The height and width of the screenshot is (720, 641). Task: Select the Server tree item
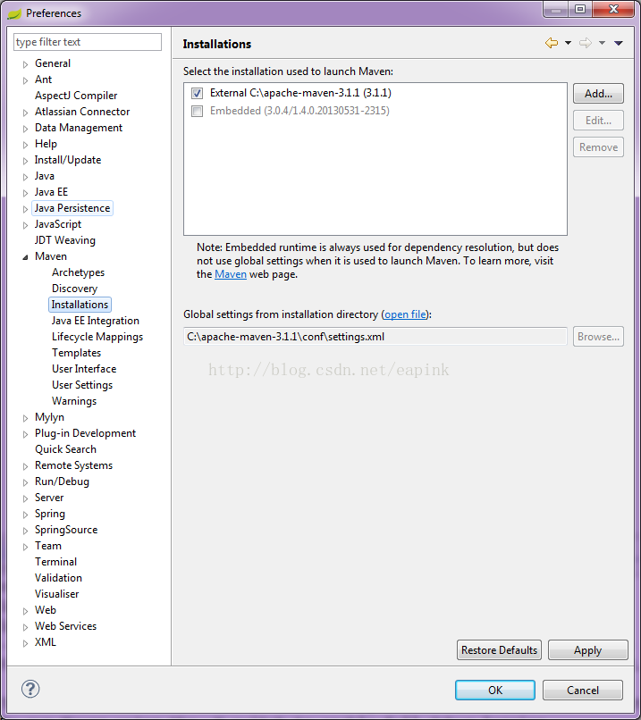coord(49,498)
